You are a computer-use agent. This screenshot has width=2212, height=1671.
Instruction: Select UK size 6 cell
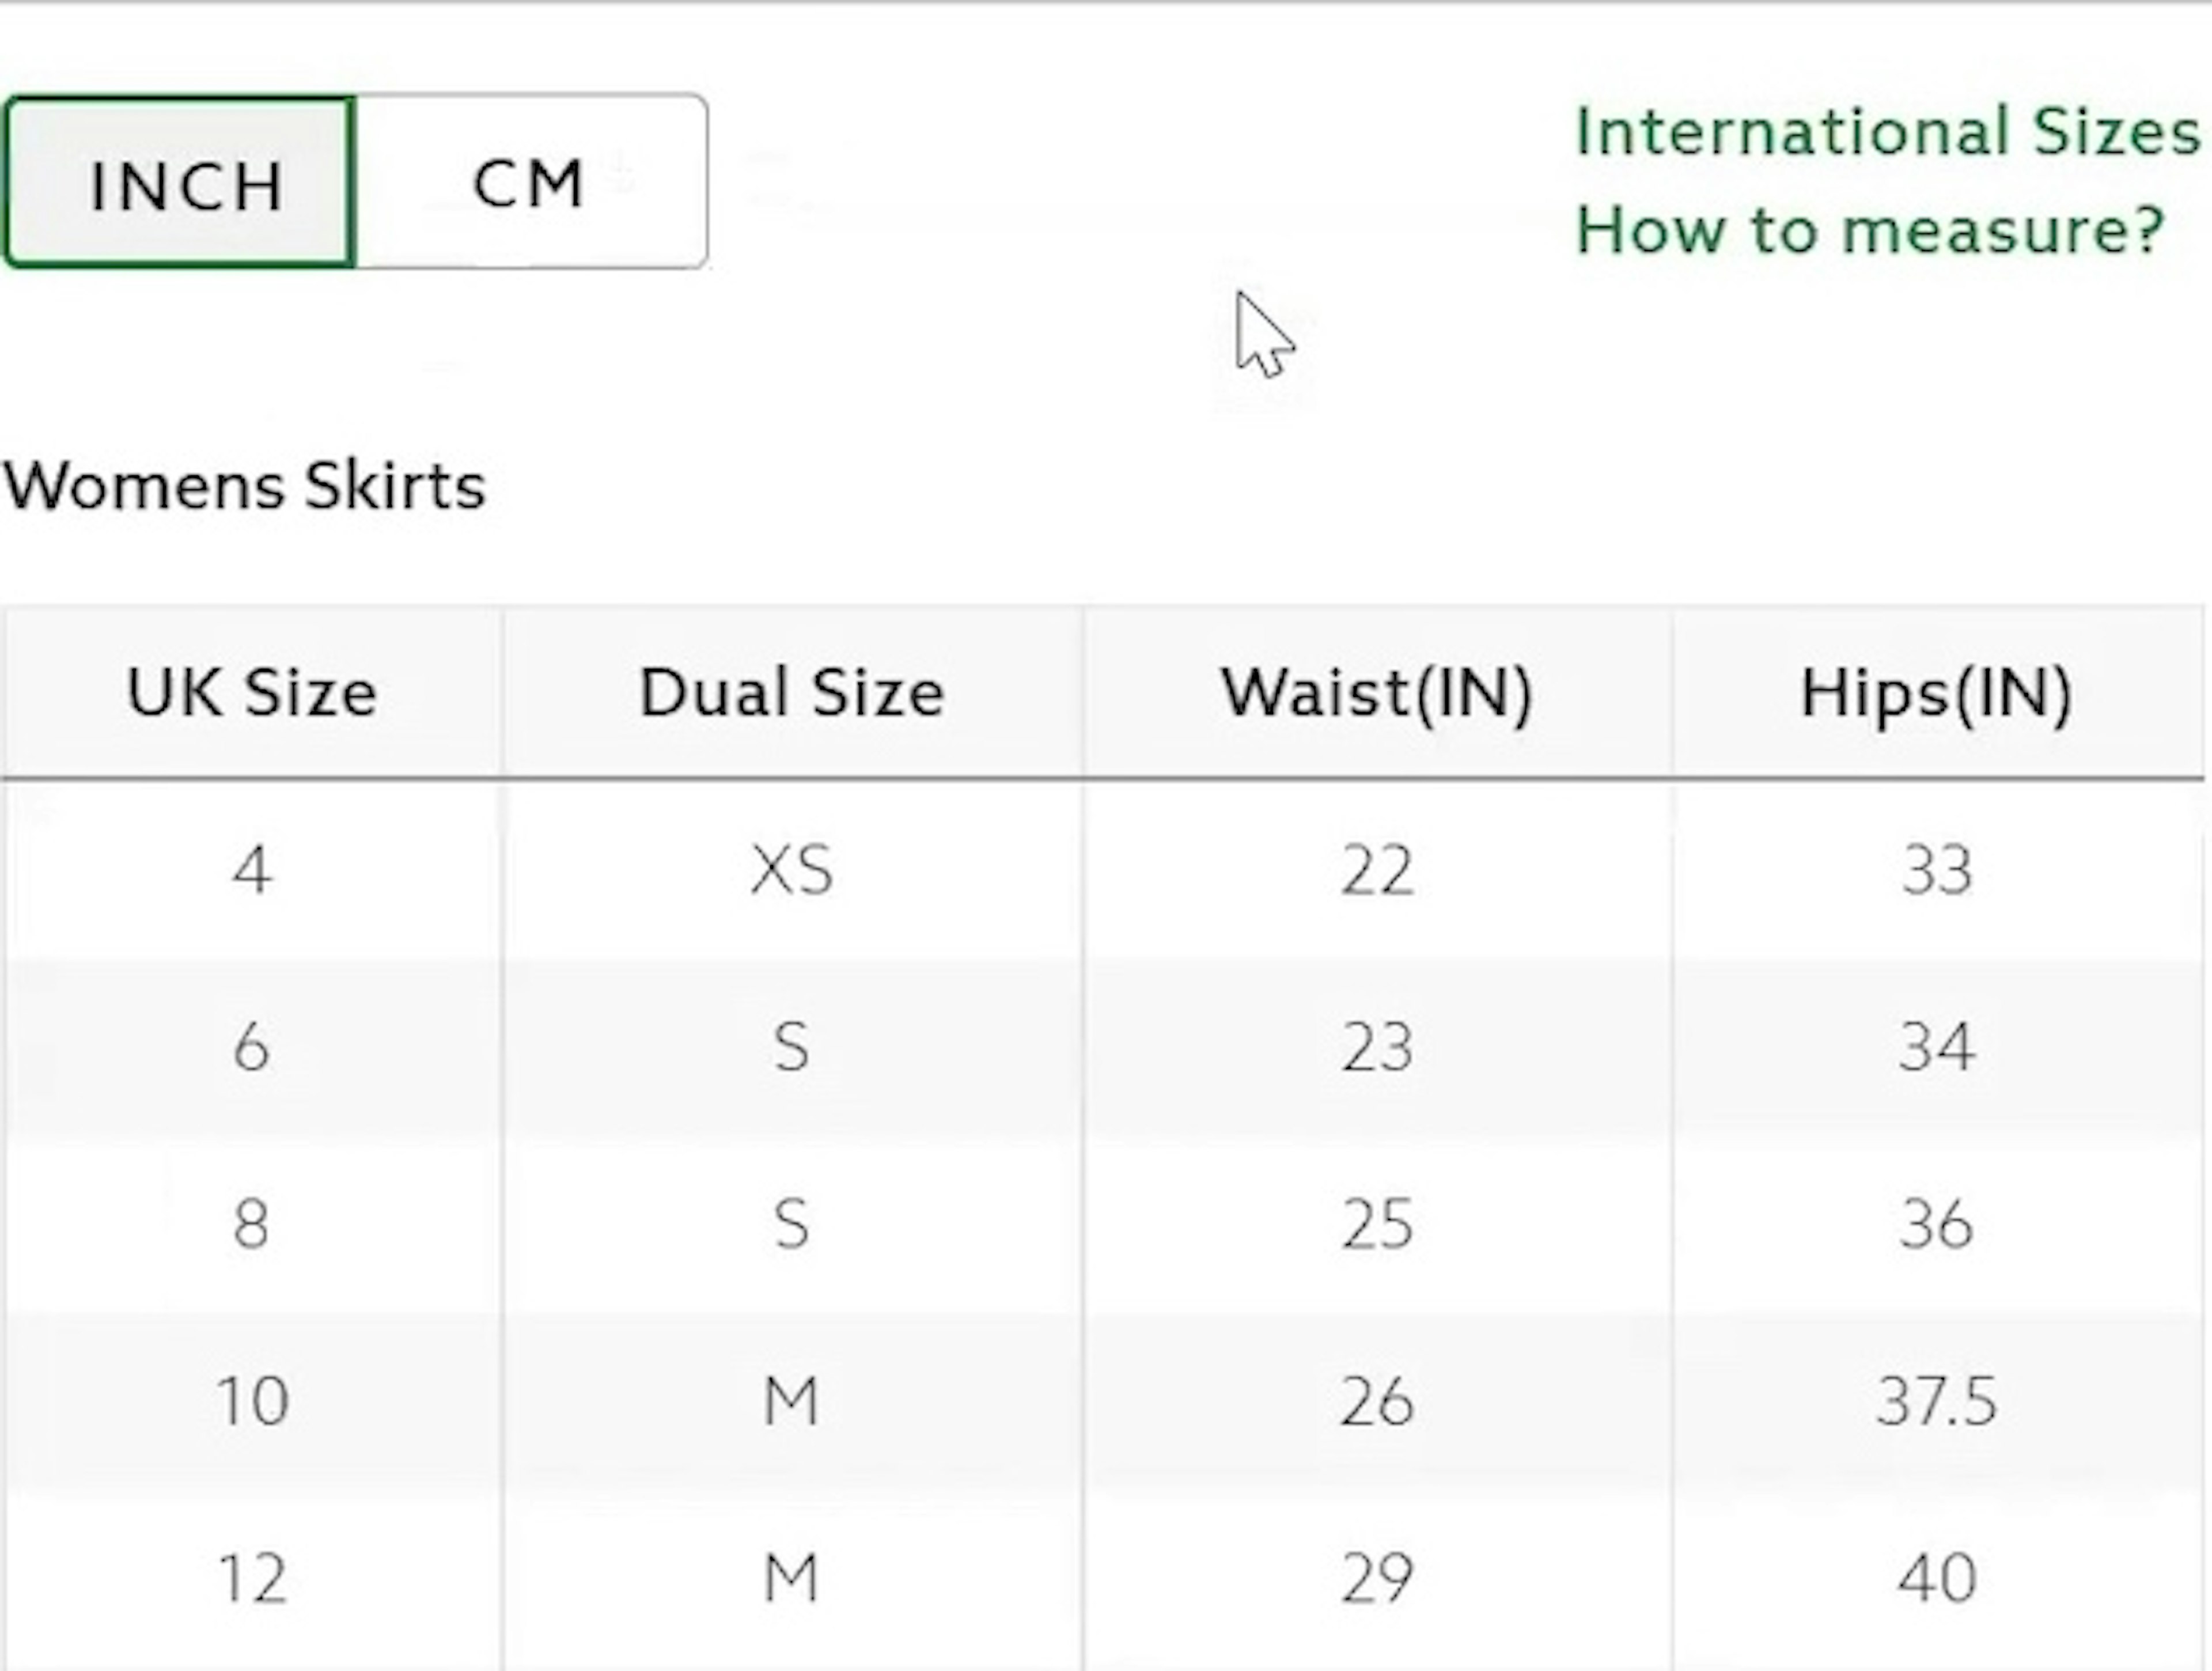[252, 1047]
